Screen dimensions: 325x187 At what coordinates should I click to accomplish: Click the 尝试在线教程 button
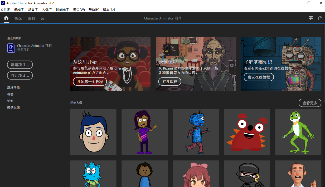[x=259, y=77]
